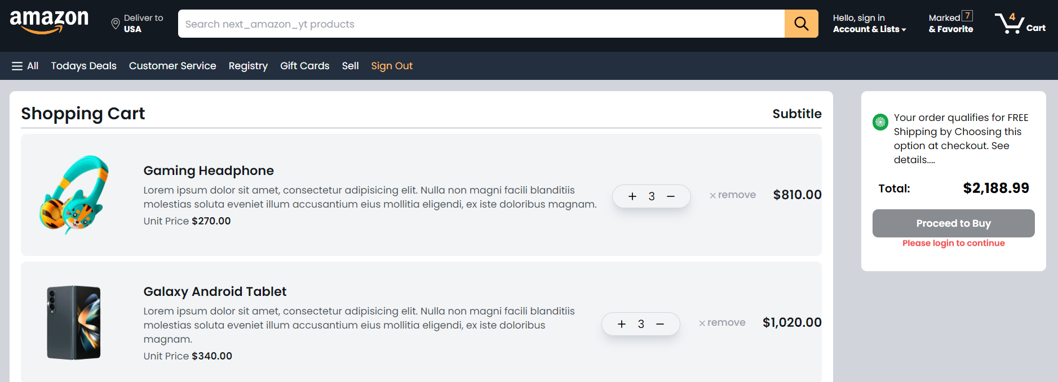The height and width of the screenshot is (382, 1058).
Task: Open Marked & Favorite list
Action: tap(951, 24)
